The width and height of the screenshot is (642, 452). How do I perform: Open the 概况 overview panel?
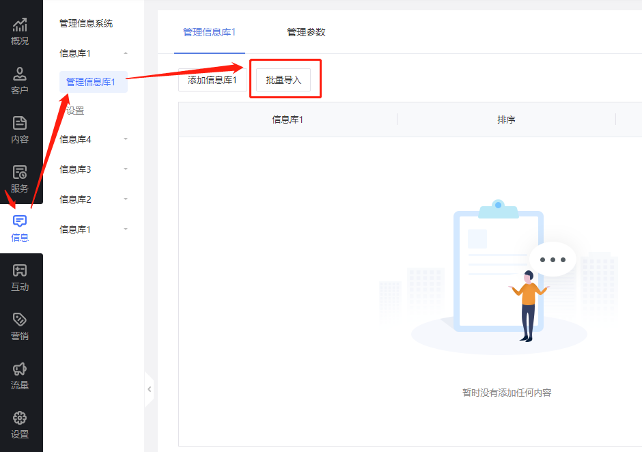[20, 31]
